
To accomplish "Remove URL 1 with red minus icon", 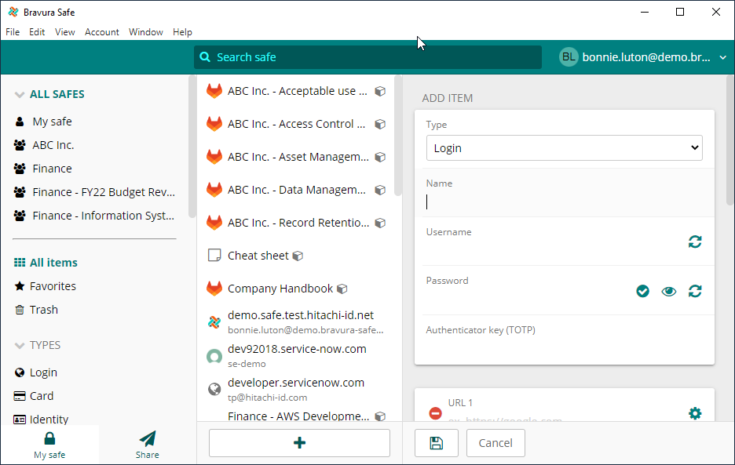I will 435,413.
